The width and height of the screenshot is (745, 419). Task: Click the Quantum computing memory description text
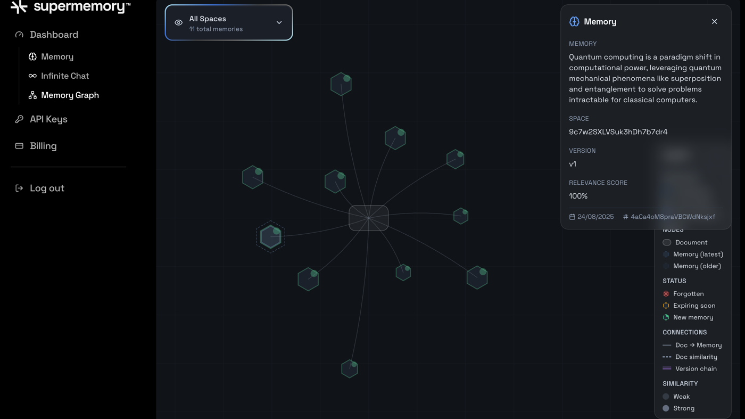[645, 78]
